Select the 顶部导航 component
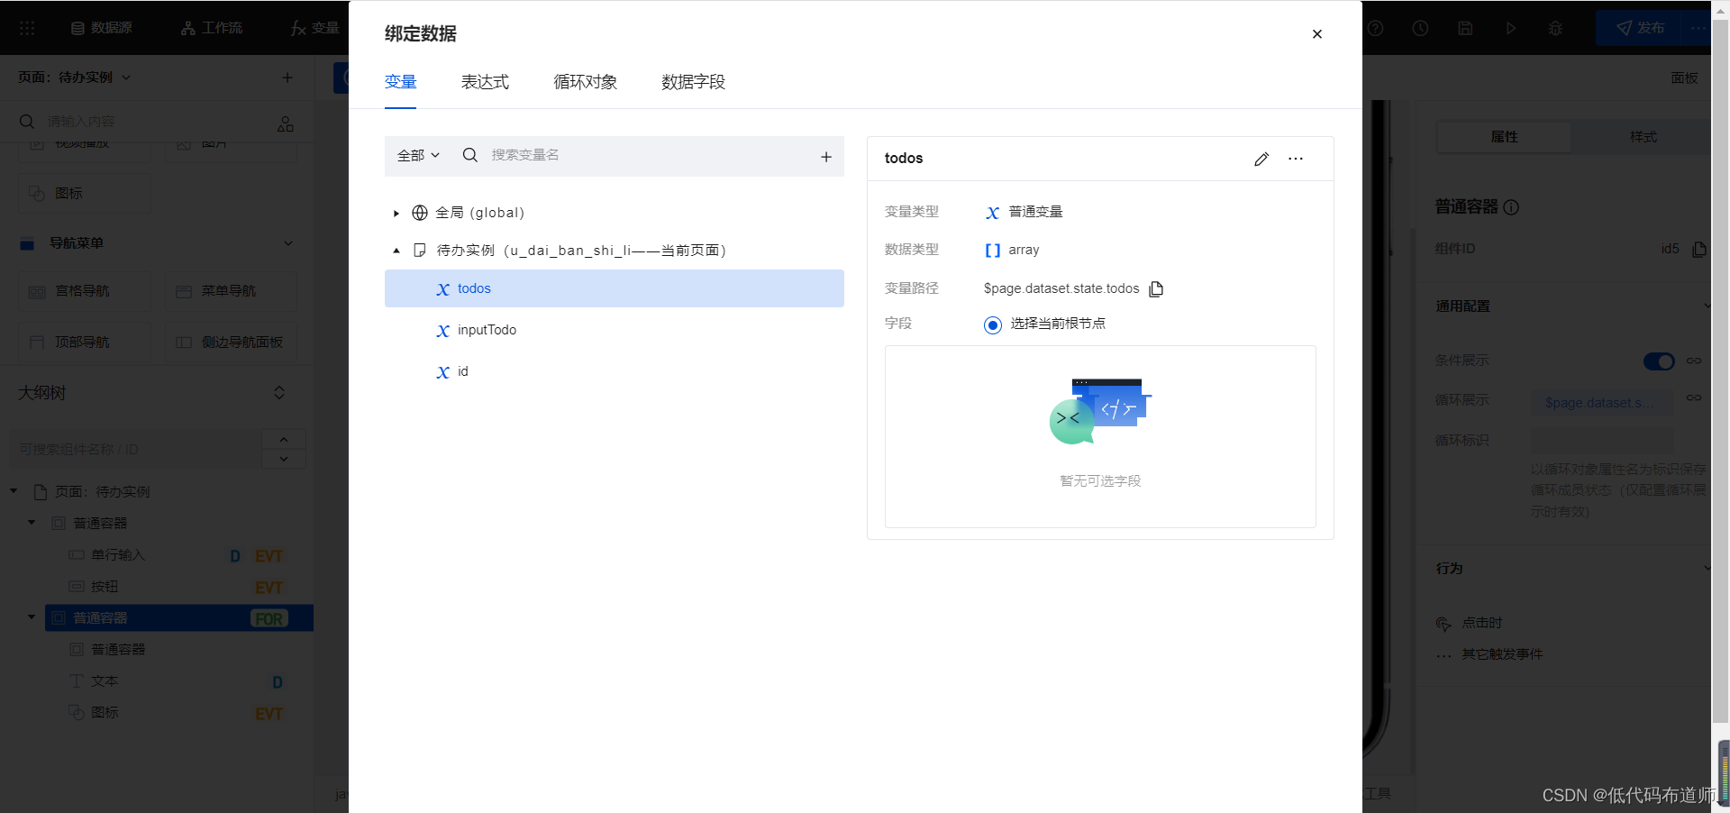The height and width of the screenshot is (813, 1730). [85, 343]
